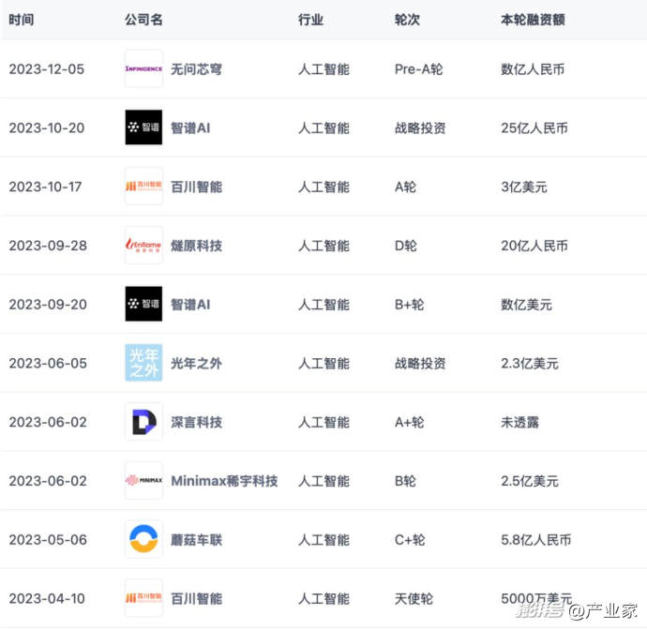This screenshot has width=647, height=630.
Task: Select date 2023-09-28
Action: (48, 246)
